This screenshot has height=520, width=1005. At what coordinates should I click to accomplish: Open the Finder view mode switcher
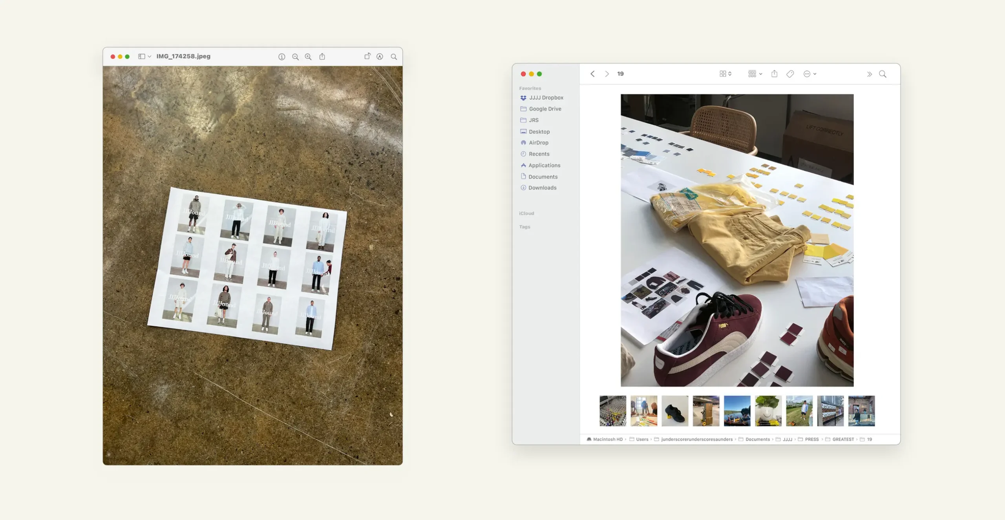tap(725, 74)
